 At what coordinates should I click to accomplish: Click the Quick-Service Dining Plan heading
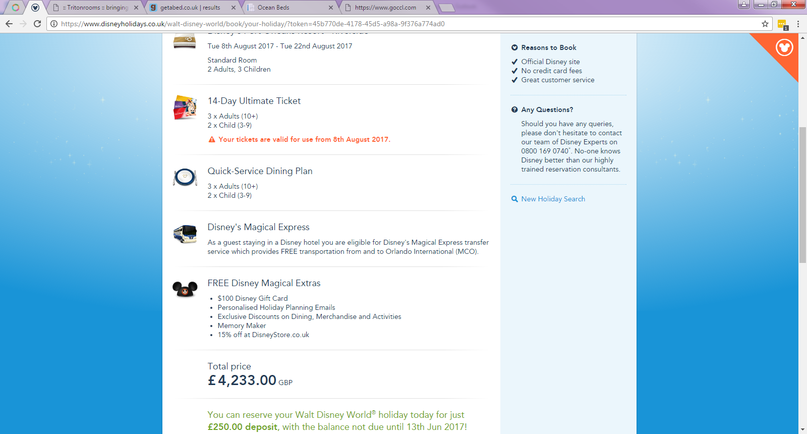coord(260,171)
